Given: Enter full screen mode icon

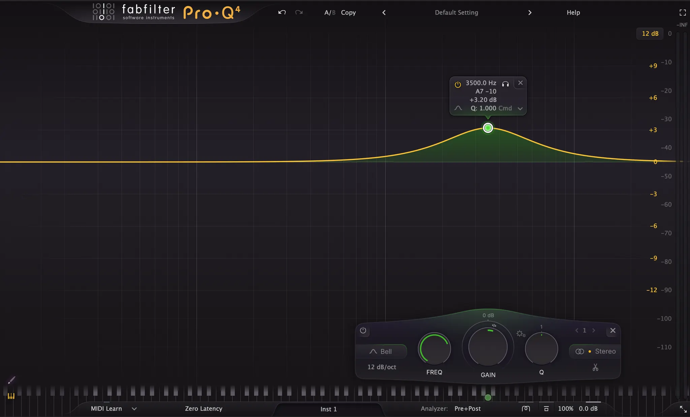Looking at the screenshot, I should pos(683,12).
